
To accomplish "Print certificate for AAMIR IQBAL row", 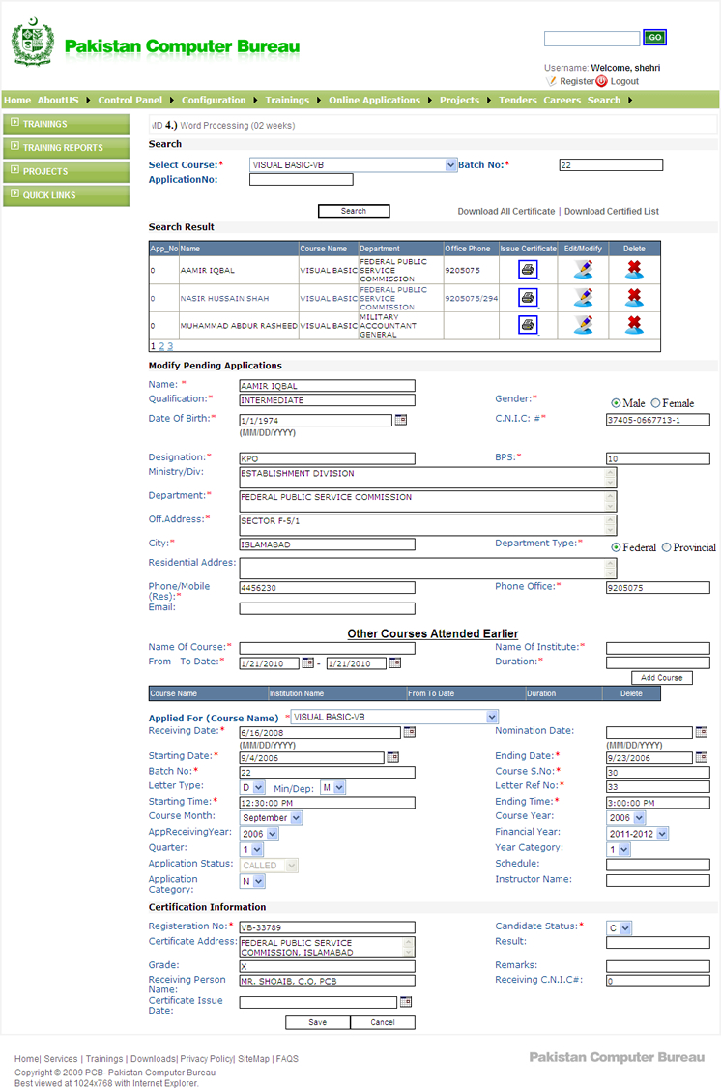I will (x=528, y=269).
